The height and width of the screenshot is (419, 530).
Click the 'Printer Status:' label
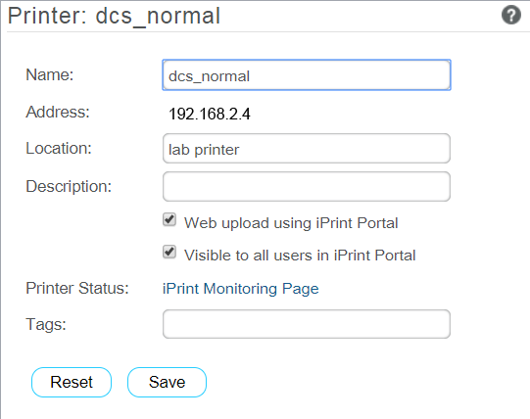click(x=77, y=288)
